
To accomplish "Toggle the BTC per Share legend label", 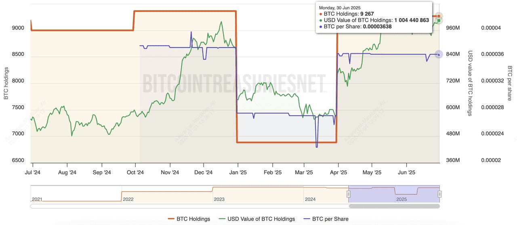I will point(330,219).
